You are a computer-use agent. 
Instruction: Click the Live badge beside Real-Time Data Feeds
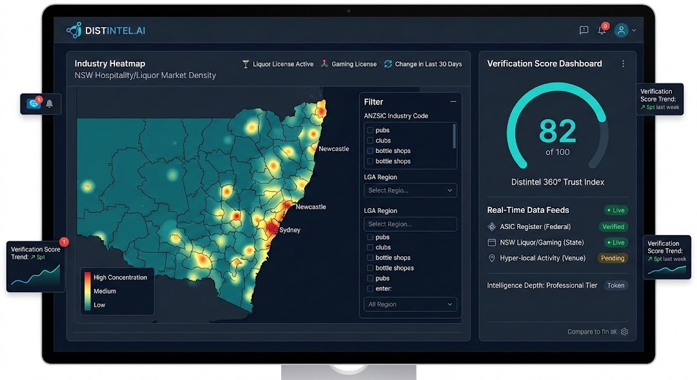tap(615, 211)
